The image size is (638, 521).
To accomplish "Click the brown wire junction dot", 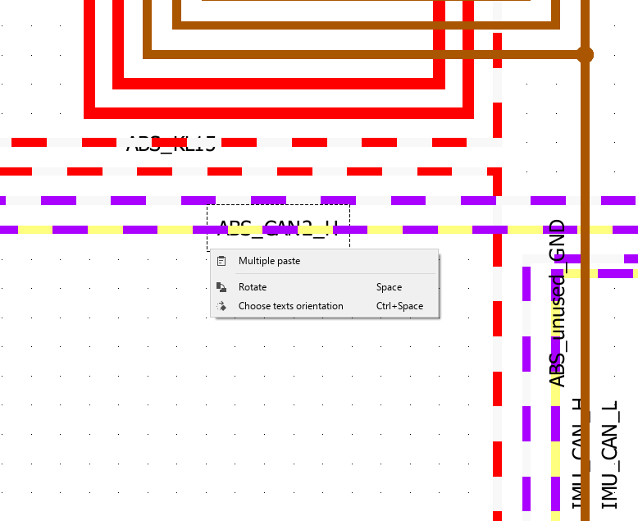I will pyautogui.click(x=585, y=55).
